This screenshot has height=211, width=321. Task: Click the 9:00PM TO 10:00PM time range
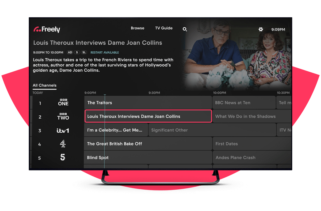[48, 52]
